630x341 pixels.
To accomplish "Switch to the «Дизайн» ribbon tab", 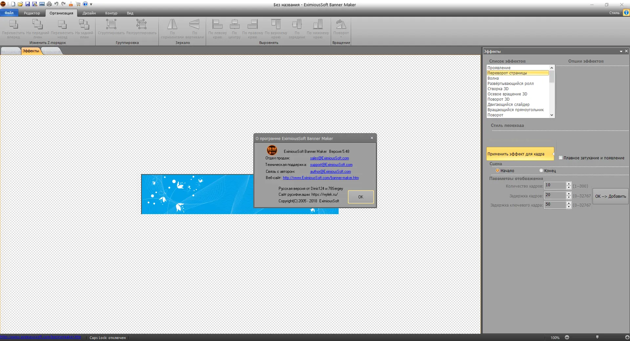I will (89, 13).
